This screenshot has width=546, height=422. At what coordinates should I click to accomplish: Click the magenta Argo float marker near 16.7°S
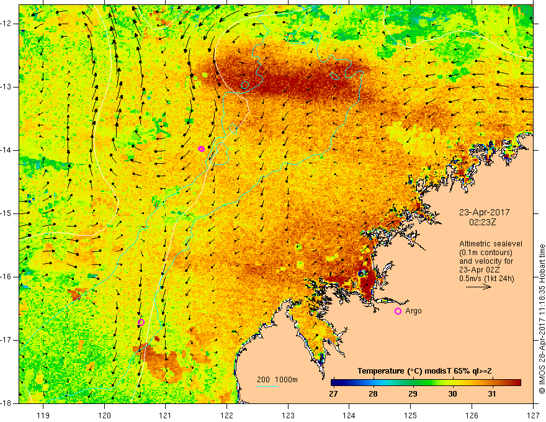[x=141, y=323]
